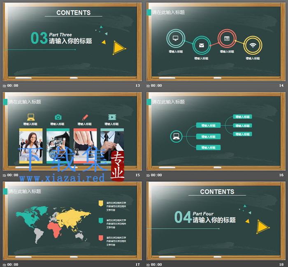288x267 pixels.
Task: Click red Africa region on world map
Action: point(54,230)
